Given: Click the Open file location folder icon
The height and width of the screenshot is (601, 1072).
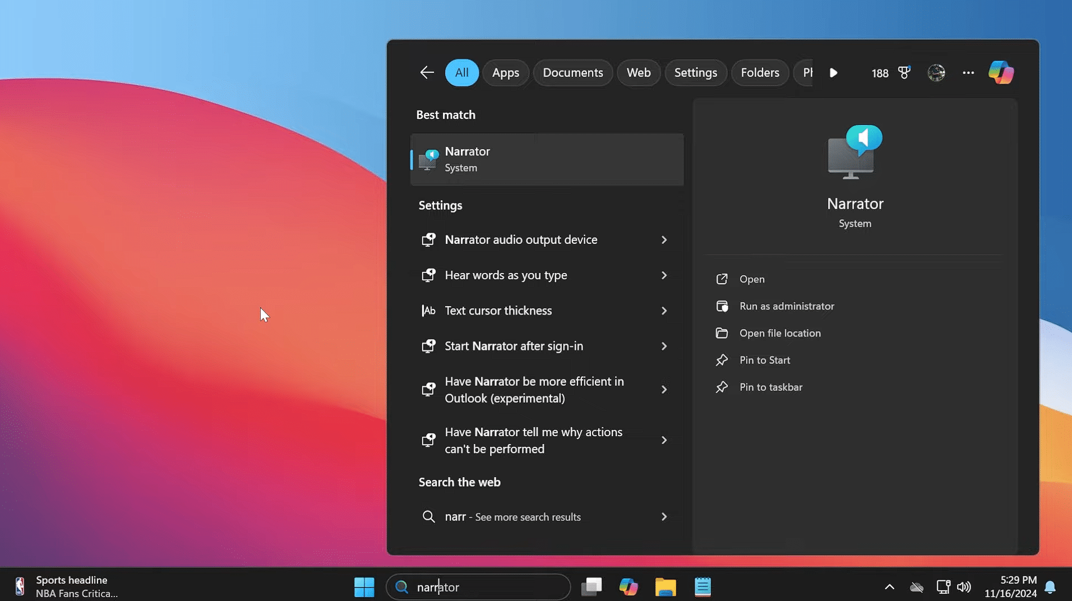Looking at the screenshot, I should point(722,333).
